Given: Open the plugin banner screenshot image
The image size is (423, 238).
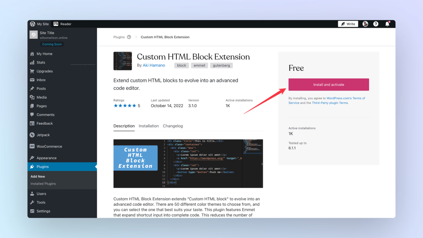Looking at the screenshot, I should click(188, 164).
